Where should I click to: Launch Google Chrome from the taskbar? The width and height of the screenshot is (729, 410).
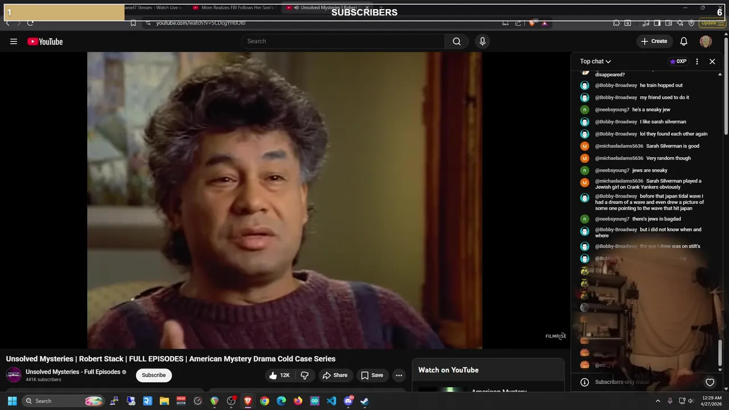[264, 401]
